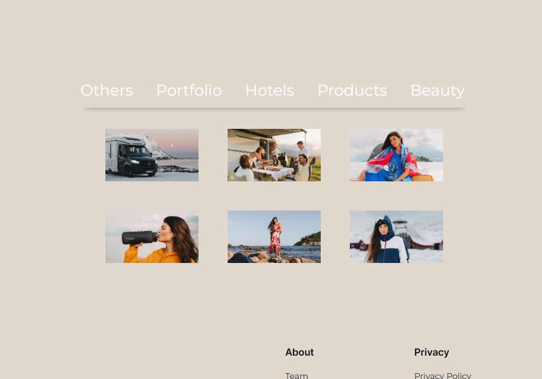Open the Privacy Policy link
The height and width of the screenshot is (379, 542).
[442, 376]
